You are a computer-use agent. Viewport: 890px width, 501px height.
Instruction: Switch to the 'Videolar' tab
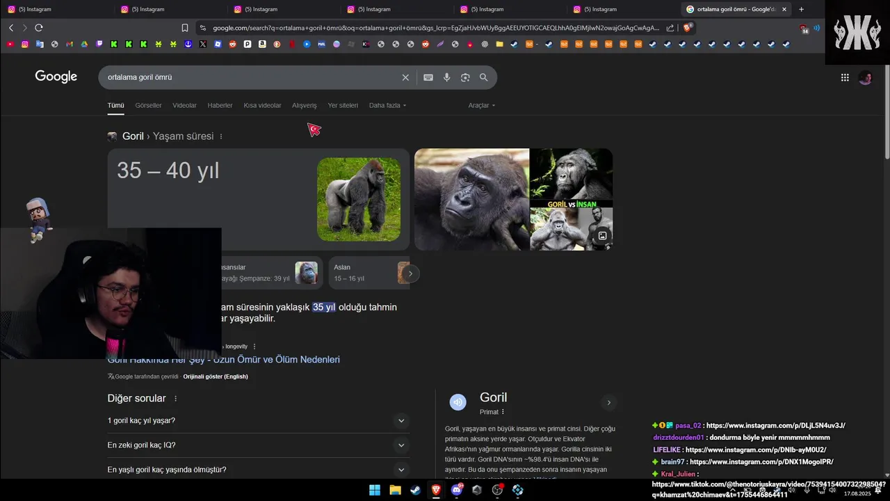click(x=184, y=105)
